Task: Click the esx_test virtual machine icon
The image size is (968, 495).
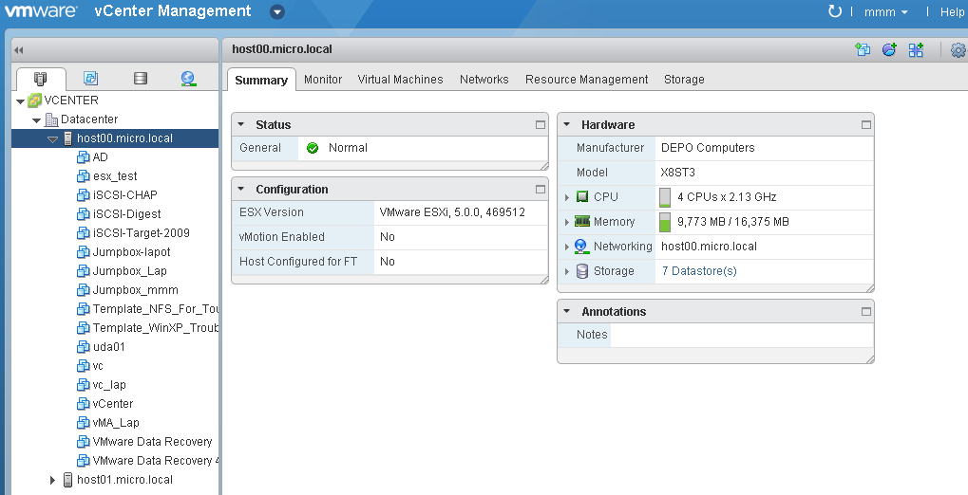Action: click(x=84, y=176)
